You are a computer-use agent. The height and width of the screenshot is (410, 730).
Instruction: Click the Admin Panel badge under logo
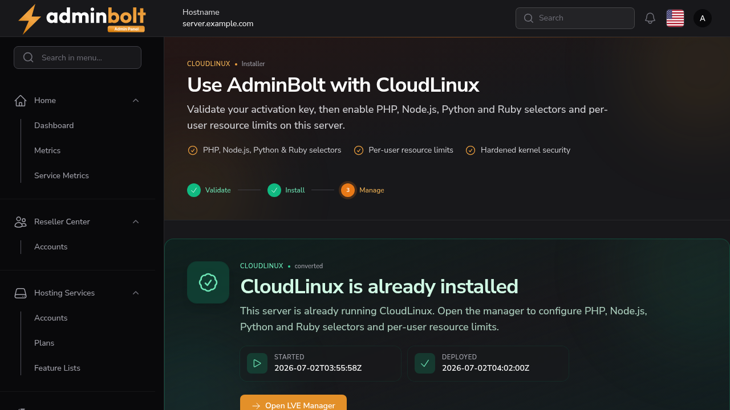coord(126,29)
